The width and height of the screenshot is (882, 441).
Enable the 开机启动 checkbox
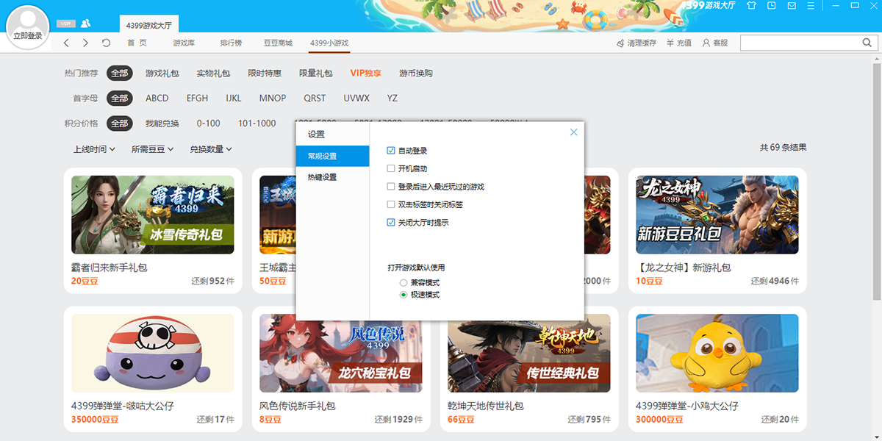coord(391,168)
